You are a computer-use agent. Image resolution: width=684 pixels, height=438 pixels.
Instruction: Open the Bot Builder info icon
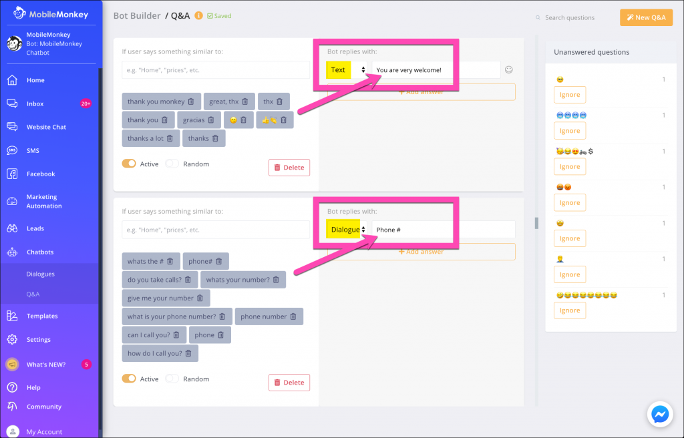[x=198, y=16]
